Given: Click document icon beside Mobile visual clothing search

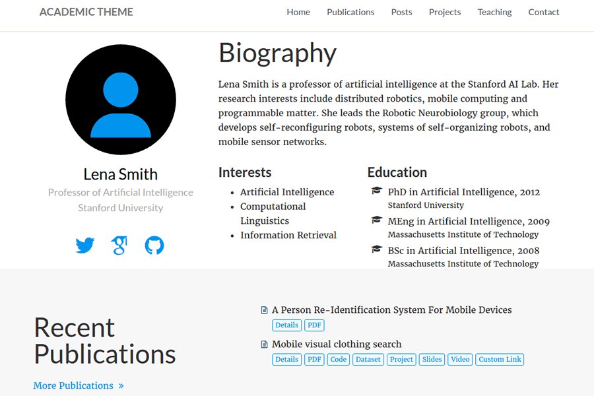Looking at the screenshot, I should coord(265,345).
